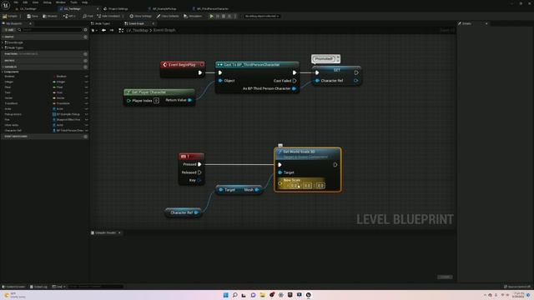Start play with the green Play button
This screenshot has width=534, height=300.
pyautogui.click(x=211, y=16)
